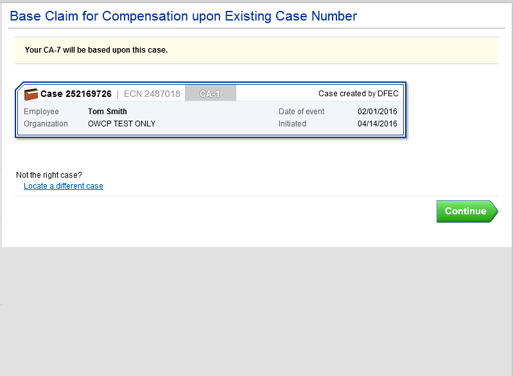Select employee name Tom Smith
The image size is (513, 376).
click(x=107, y=112)
